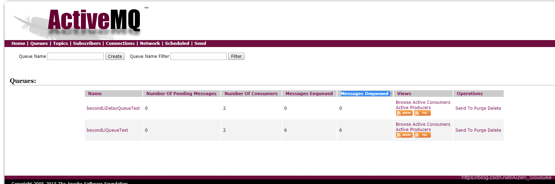
Task: Click Messages Dequeued value 6 for beyondLiQueueTest
Action: click(340, 130)
